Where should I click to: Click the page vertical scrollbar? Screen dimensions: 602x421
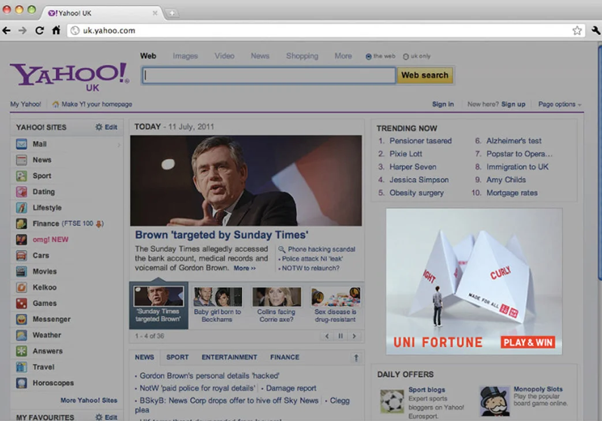pos(600,163)
